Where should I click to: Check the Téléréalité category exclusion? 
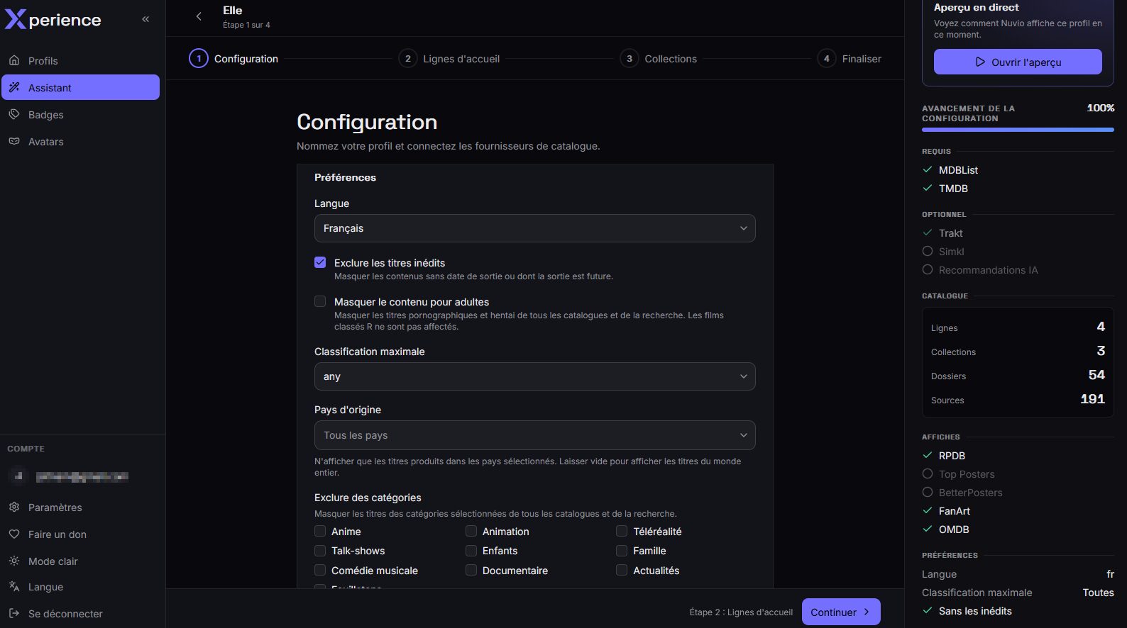pyautogui.click(x=622, y=531)
